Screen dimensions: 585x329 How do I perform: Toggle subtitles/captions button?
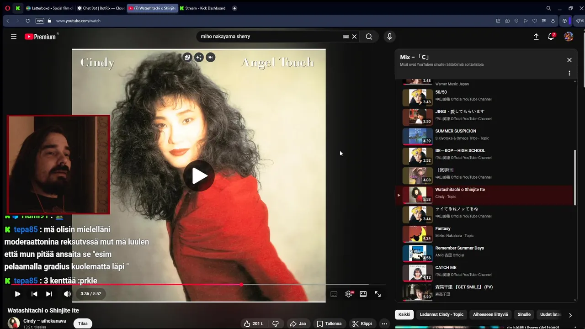click(334, 294)
